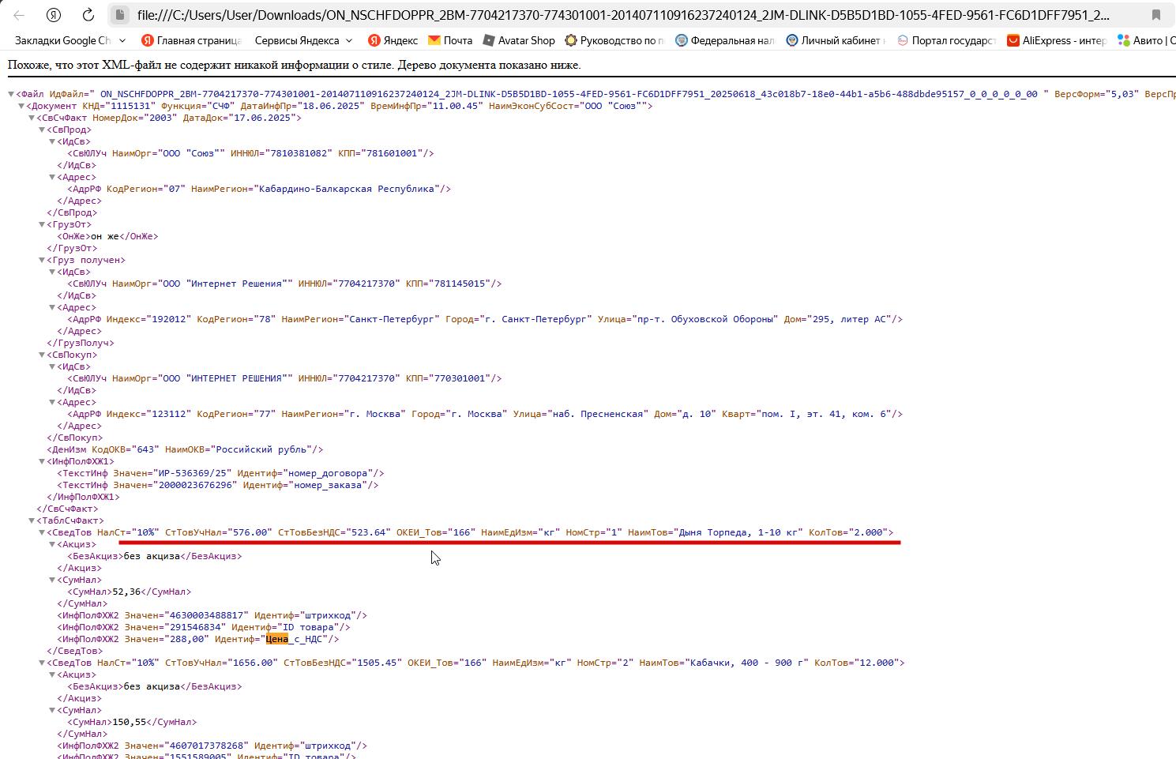Open the Федеральная нал bookmark

tap(725, 40)
